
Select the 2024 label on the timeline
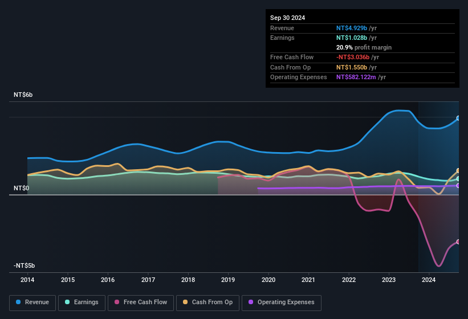coord(429,280)
